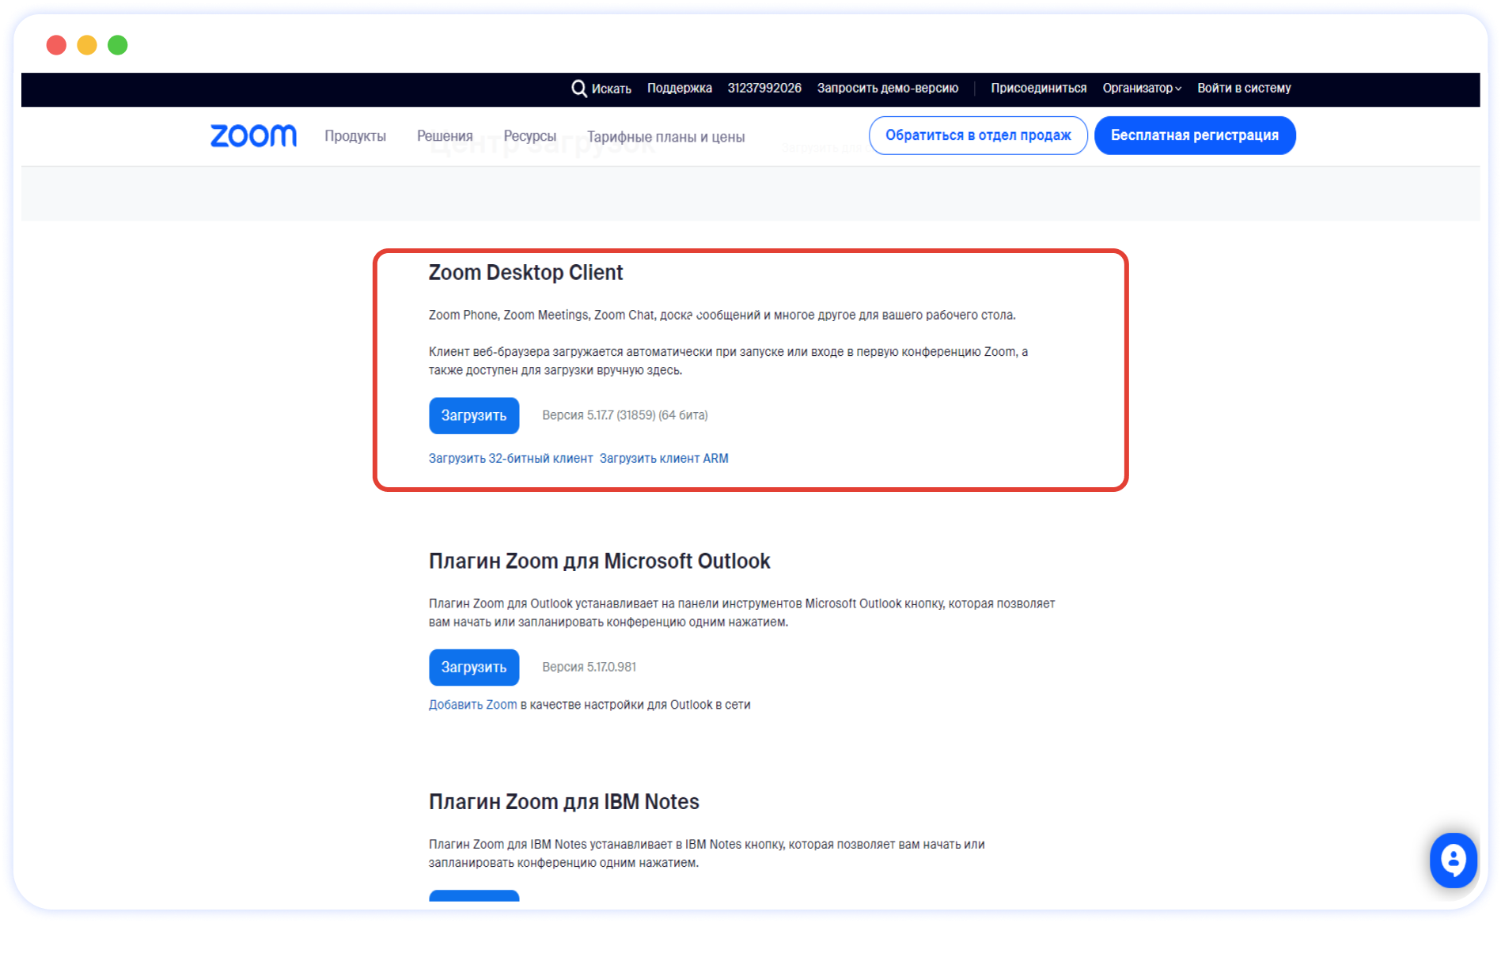Download Zoom Desktop Client via Загрузить
This screenshot has width=1501, height=976.
click(x=474, y=415)
